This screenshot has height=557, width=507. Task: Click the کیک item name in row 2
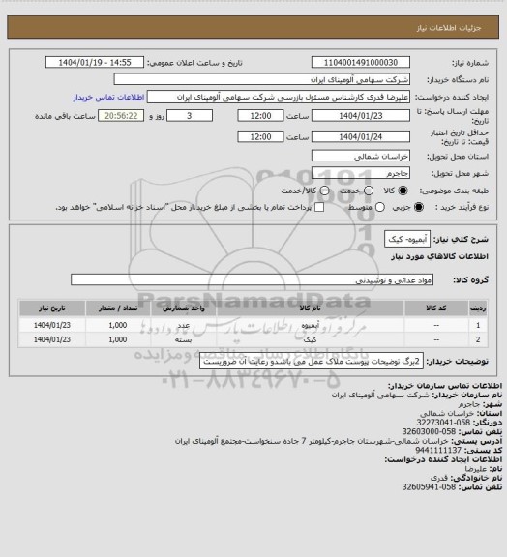pos(310,340)
